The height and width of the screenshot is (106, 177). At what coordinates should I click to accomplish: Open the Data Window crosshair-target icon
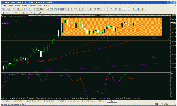[x=18, y=9]
